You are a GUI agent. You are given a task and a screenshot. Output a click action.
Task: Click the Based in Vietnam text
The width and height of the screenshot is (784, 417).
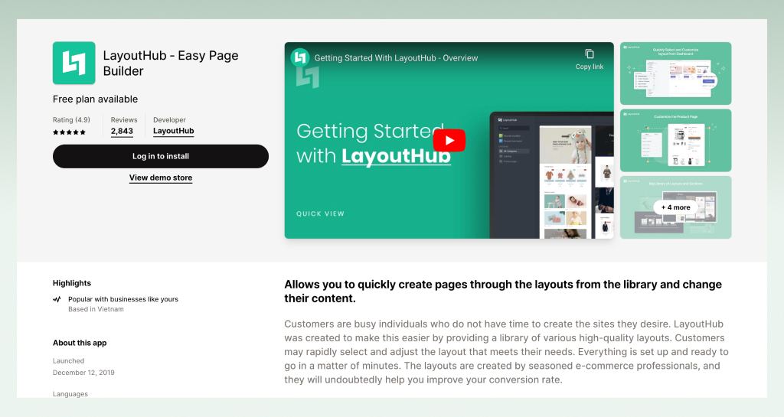pyautogui.click(x=96, y=309)
